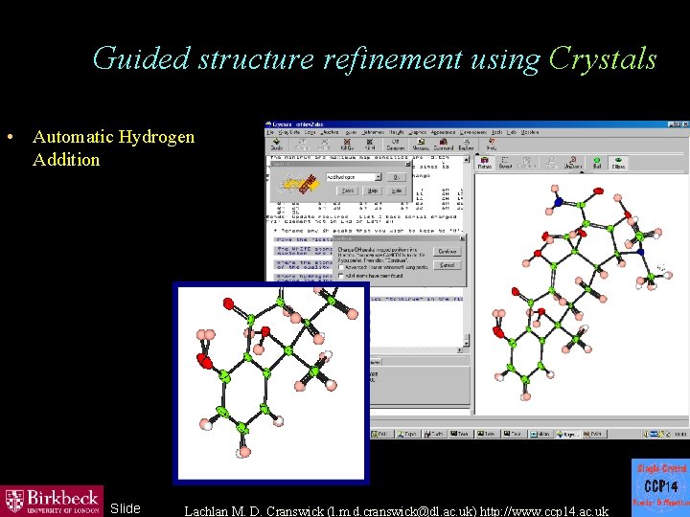Click the Crystals entry in Windows taskbar
The height and width of the screenshot is (517, 690).
(x=567, y=434)
